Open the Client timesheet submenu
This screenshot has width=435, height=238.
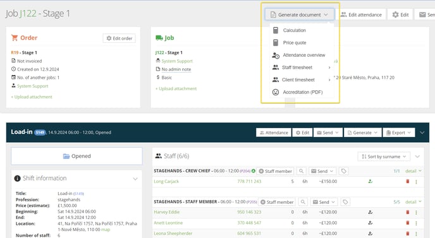pos(302,80)
